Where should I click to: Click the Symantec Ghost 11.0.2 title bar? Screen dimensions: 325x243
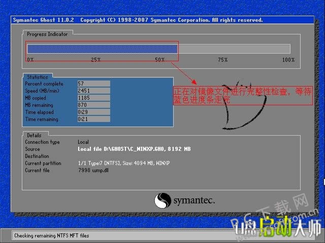[x=162, y=20]
